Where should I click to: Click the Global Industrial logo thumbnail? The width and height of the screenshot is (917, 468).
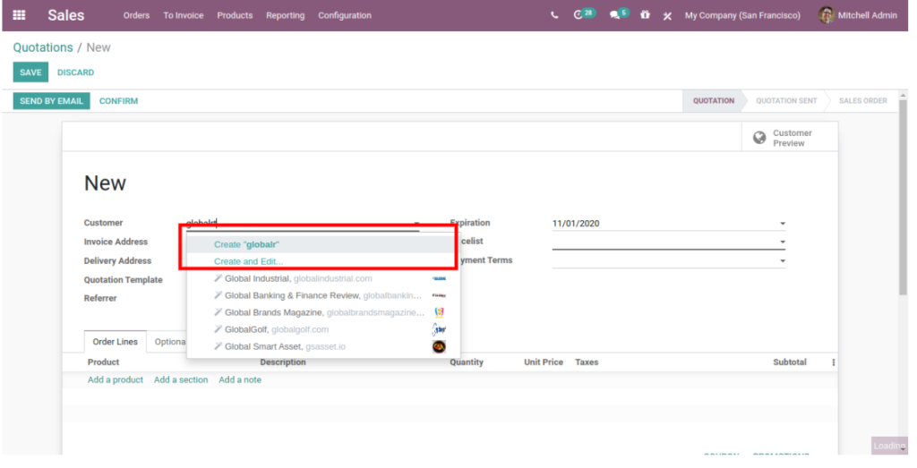(x=439, y=278)
